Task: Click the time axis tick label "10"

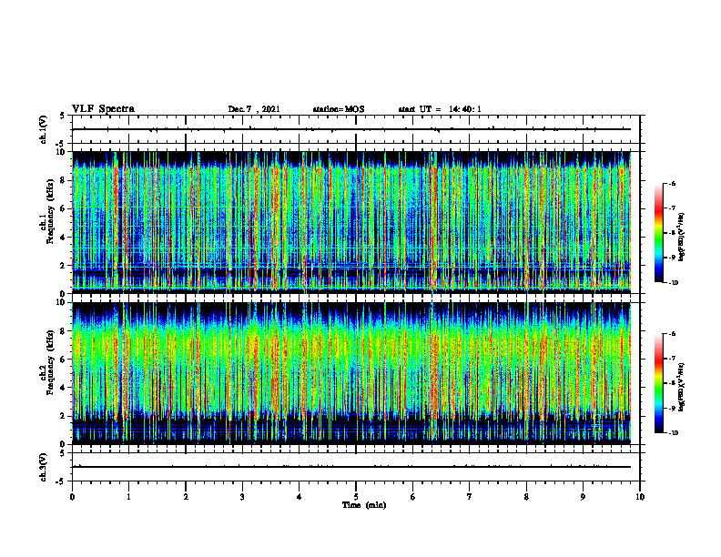Action: coord(640,497)
